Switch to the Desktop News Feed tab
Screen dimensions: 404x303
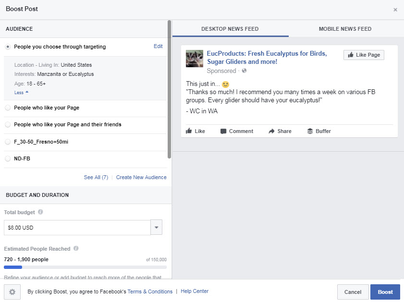pyautogui.click(x=230, y=29)
